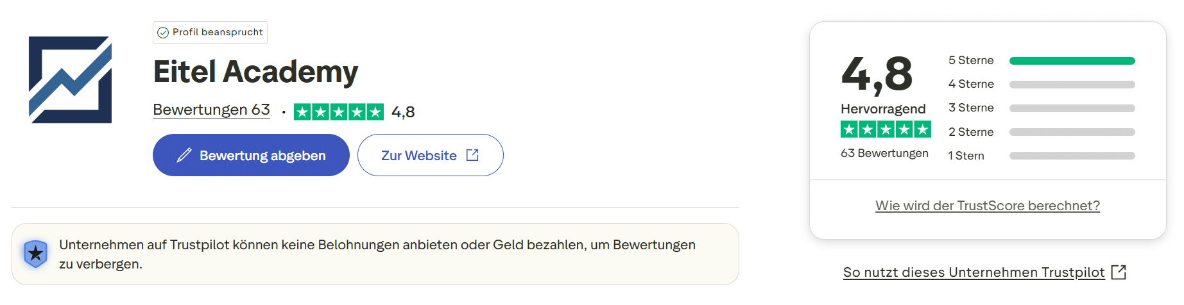Click the grey 1 Stern progress bar
1184x305 pixels.
pos(1072,156)
